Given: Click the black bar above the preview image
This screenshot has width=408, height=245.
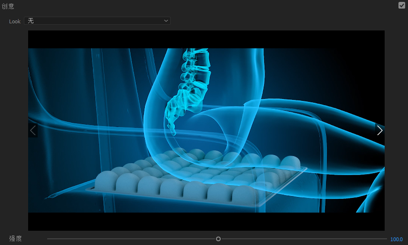Looking at the screenshot, I should [206, 39].
